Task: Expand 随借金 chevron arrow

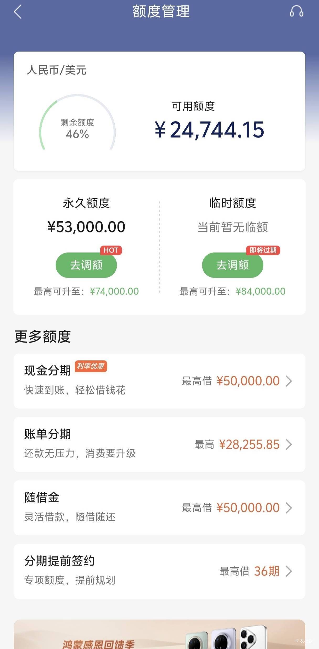Action: point(289,508)
